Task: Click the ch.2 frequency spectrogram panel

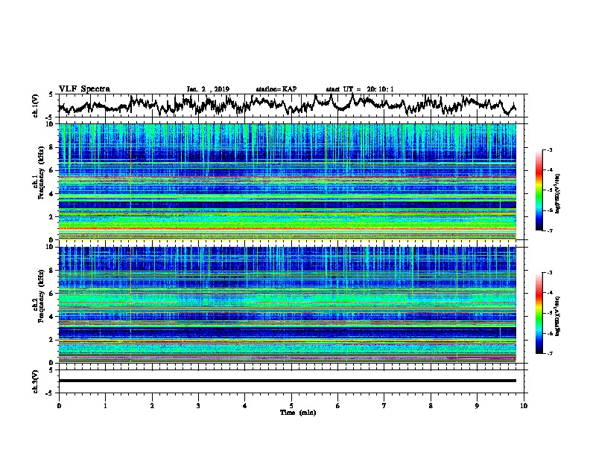Action: click(x=288, y=305)
